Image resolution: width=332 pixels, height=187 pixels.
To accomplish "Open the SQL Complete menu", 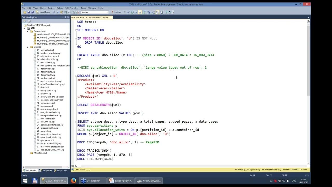I will coord(72,8).
